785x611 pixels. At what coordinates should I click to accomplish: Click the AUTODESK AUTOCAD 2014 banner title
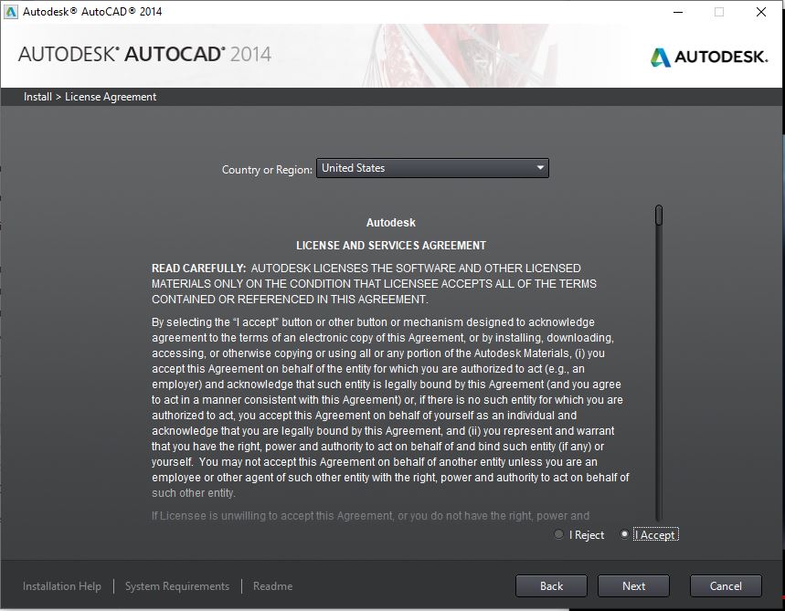(x=144, y=54)
